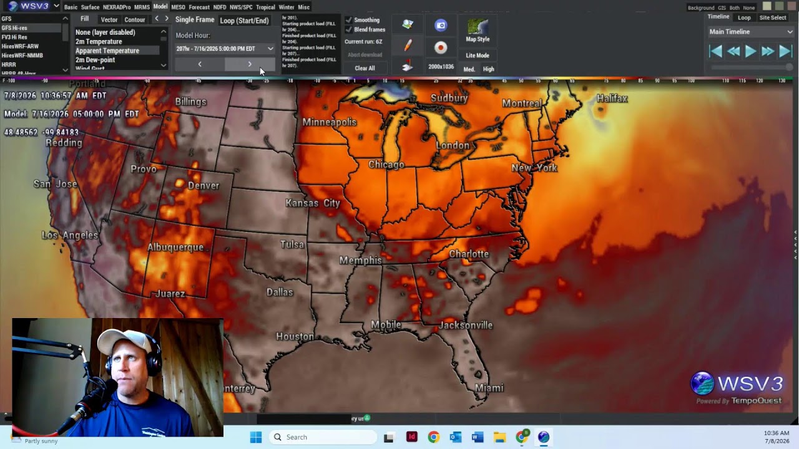Set background option to None
The width and height of the screenshot is (799, 449).
point(749,7)
